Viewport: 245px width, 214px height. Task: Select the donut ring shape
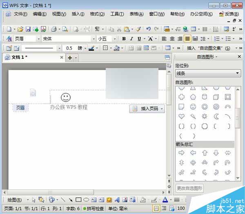click(x=205, y=107)
